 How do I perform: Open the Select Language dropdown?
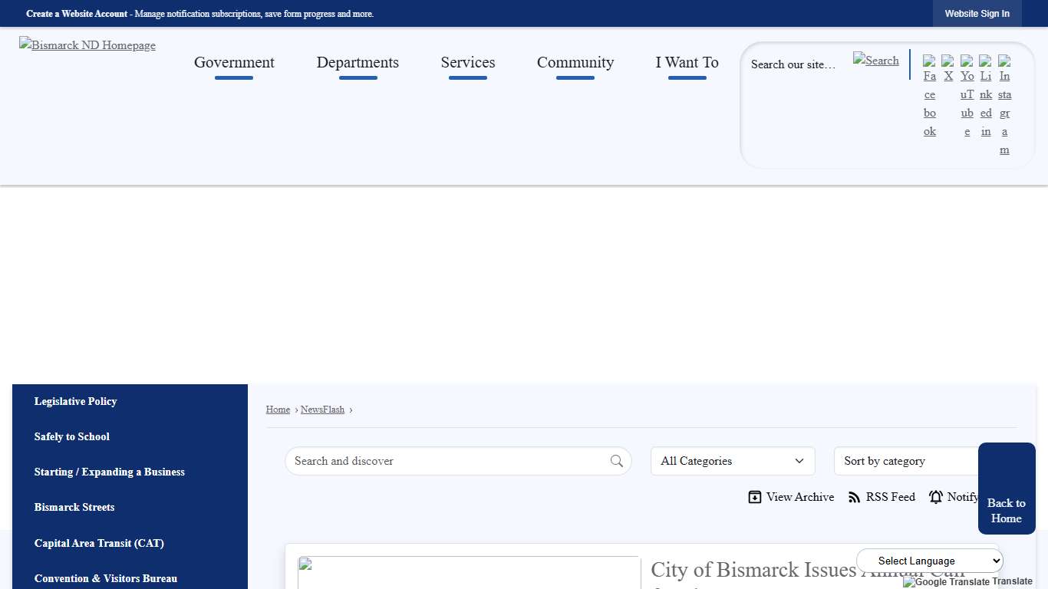pyautogui.click(x=929, y=561)
